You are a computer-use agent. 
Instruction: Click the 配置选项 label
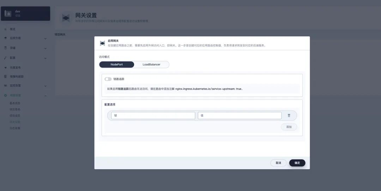click(110, 104)
